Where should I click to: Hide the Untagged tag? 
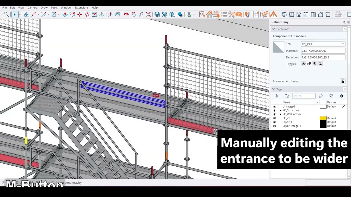(274, 107)
